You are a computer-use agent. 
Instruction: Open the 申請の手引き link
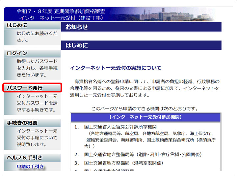(30, 167)
